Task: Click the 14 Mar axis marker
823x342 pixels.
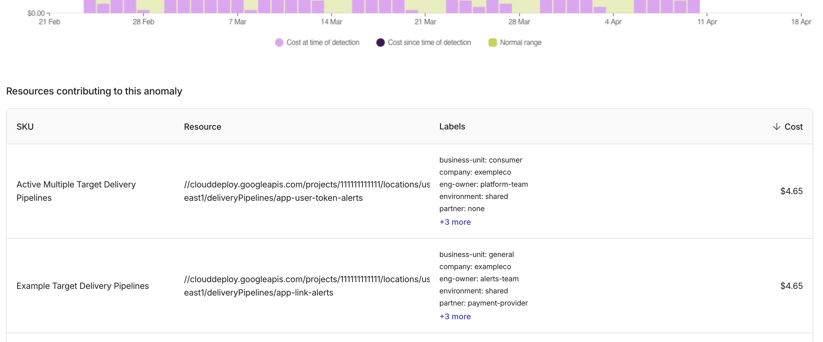Action: pyautogui.click(x=331, y=22)
